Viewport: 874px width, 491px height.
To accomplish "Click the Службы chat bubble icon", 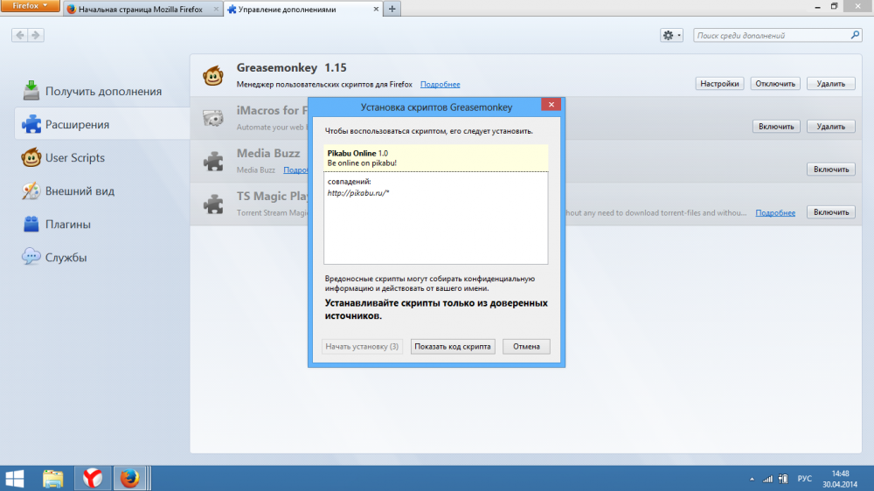I will click(31, 257).
